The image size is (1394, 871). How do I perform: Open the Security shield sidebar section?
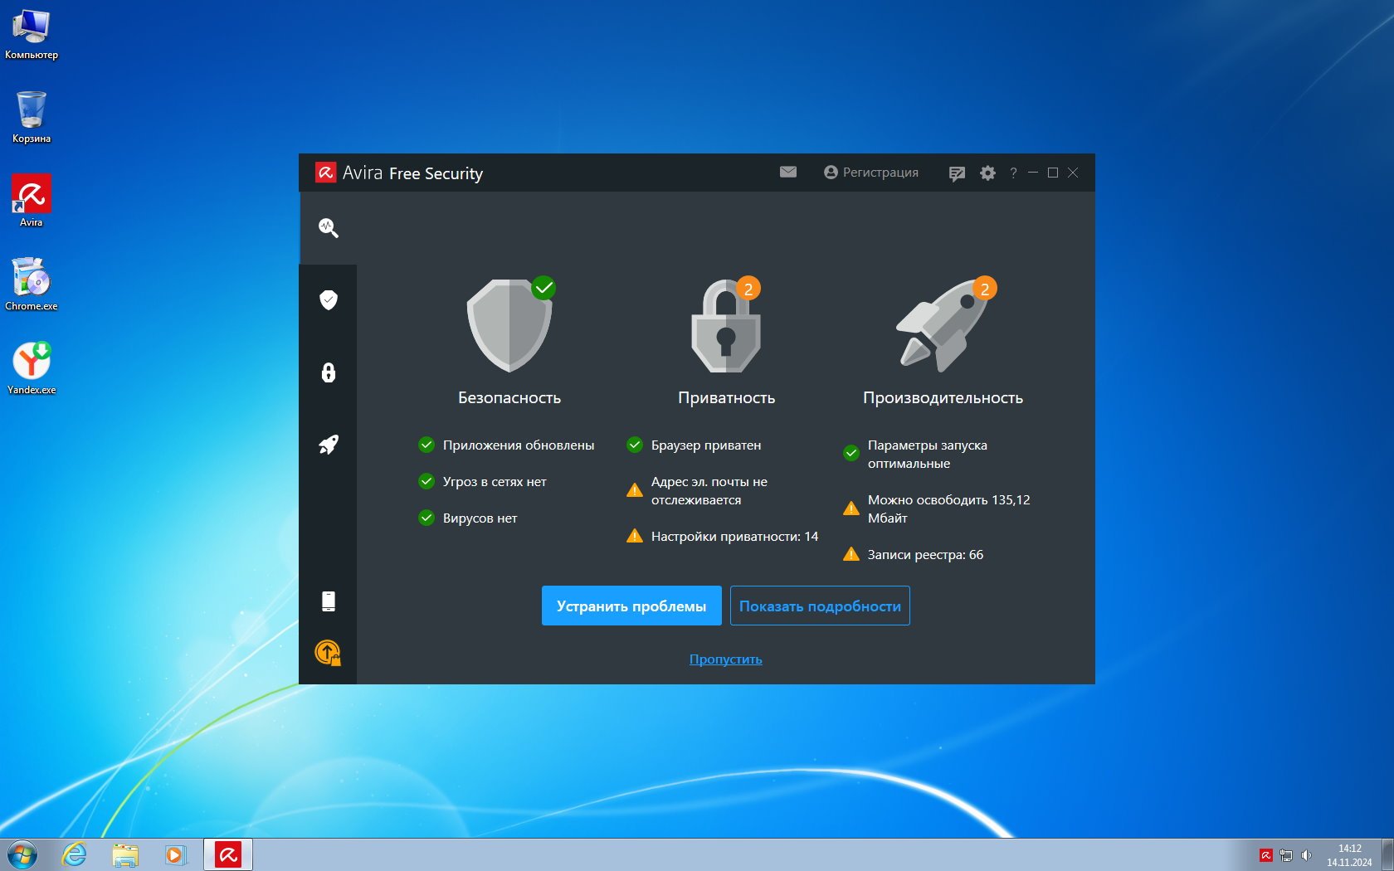click(x=328, y=299)
